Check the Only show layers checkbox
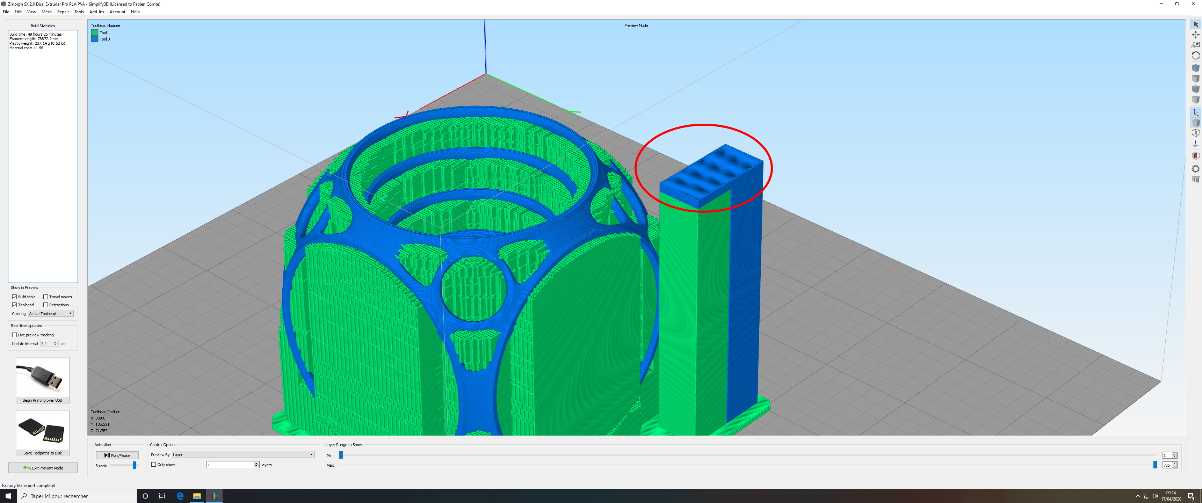Image resolution: width=1202 pixels, height=503 pixels. [153, 465]
